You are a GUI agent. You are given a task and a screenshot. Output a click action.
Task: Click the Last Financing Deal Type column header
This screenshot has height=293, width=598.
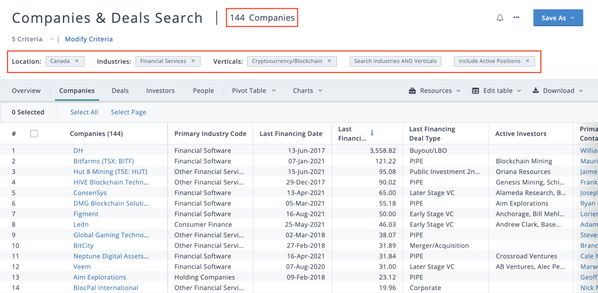coord(432,134)
